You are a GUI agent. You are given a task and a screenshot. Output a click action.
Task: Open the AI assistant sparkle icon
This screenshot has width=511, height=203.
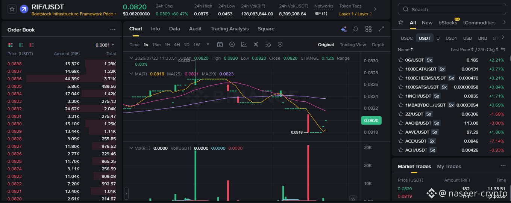(x=344, y=29)
